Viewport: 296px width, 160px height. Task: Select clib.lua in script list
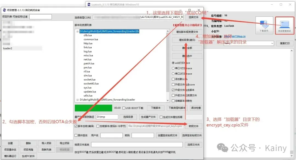coord(88,35)
